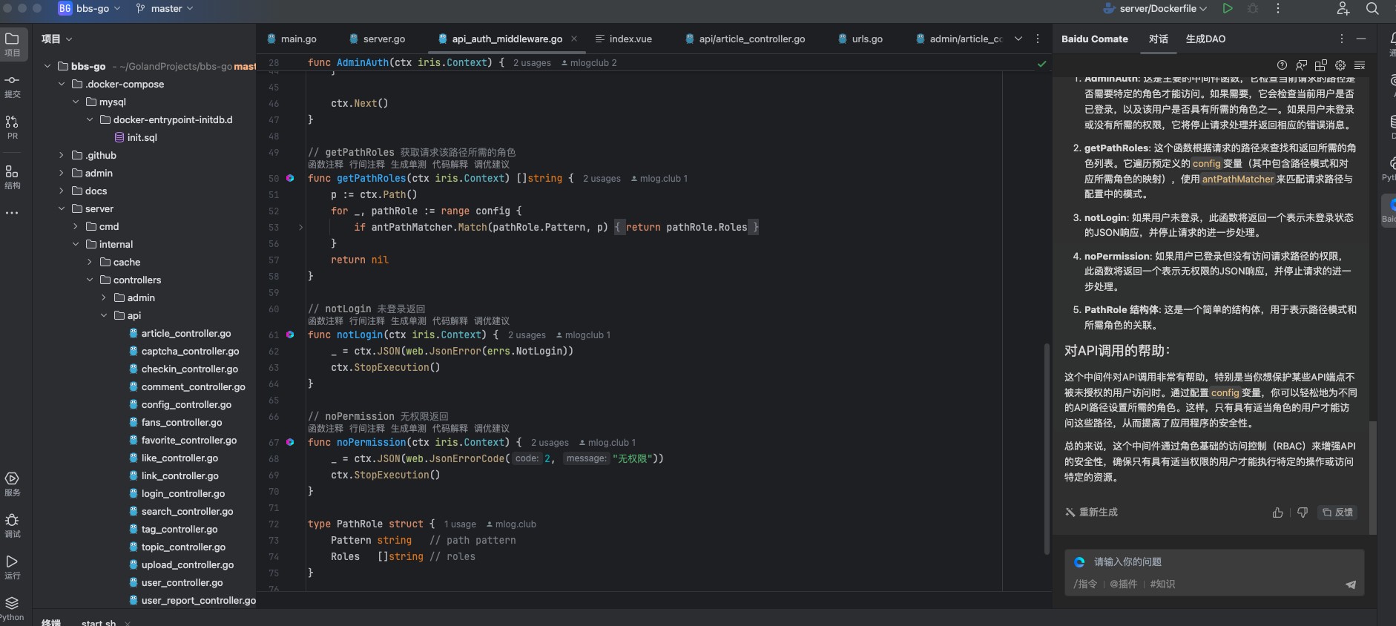Collapse the controllers folder

[x=90, y=280]
